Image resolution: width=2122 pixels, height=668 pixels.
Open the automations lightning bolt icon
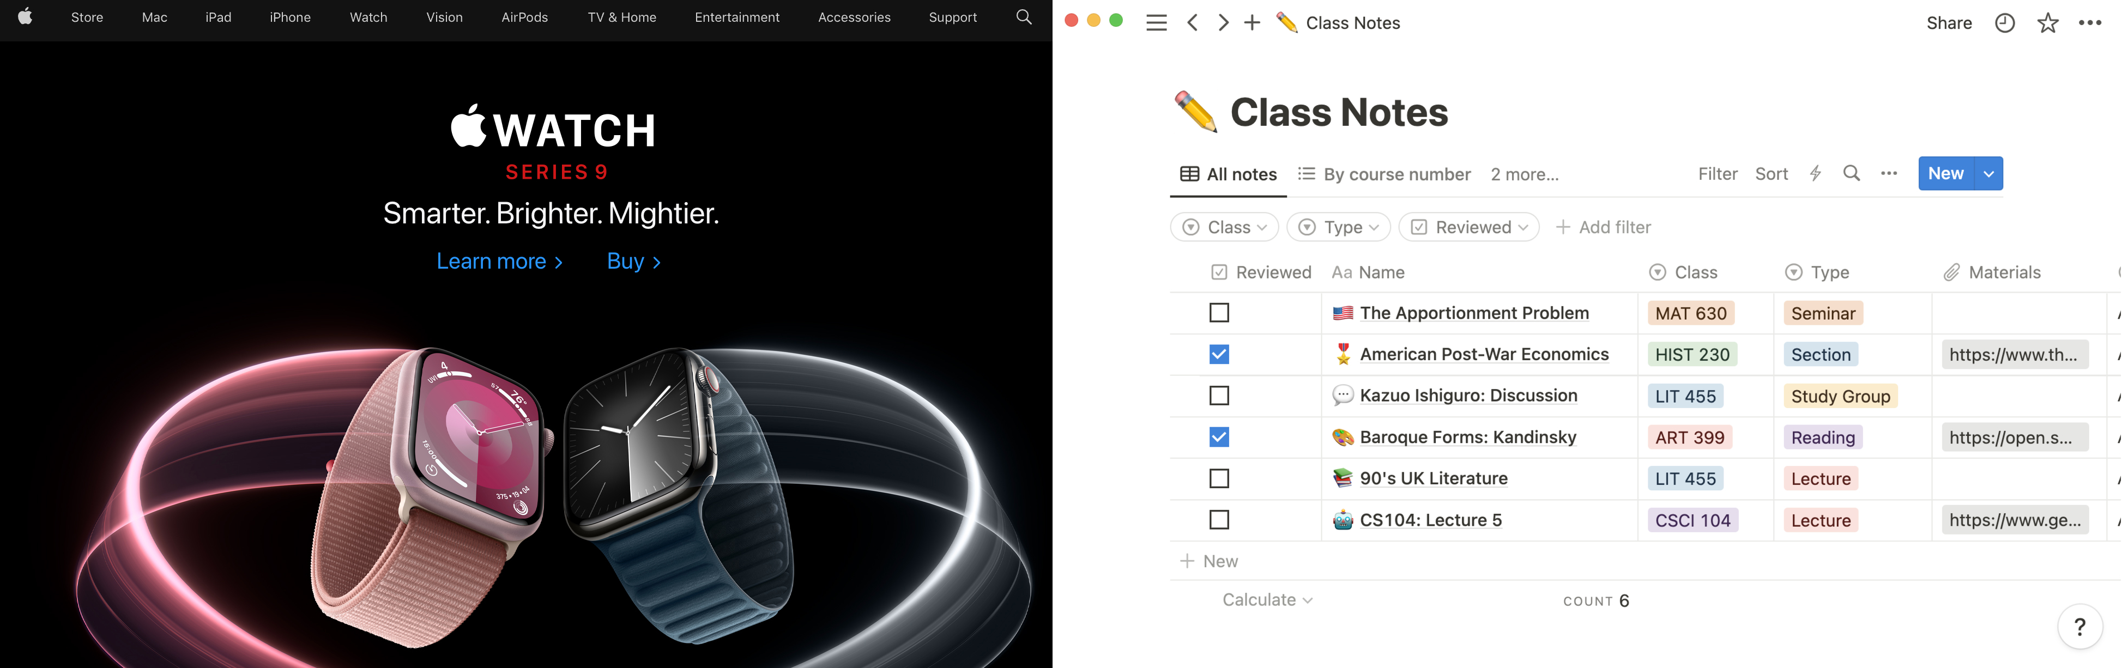1815,174
